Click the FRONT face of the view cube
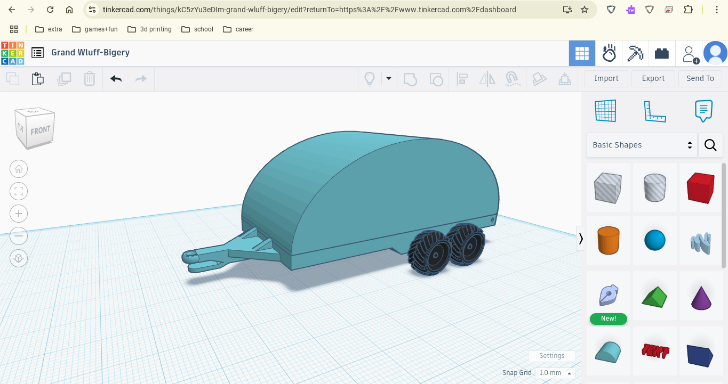Image resolution: width=728 pixels, height=384 pixels. [x=41, y=130]
